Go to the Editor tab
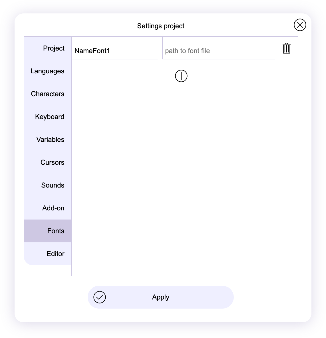326x338 pixels. [55, 254]
